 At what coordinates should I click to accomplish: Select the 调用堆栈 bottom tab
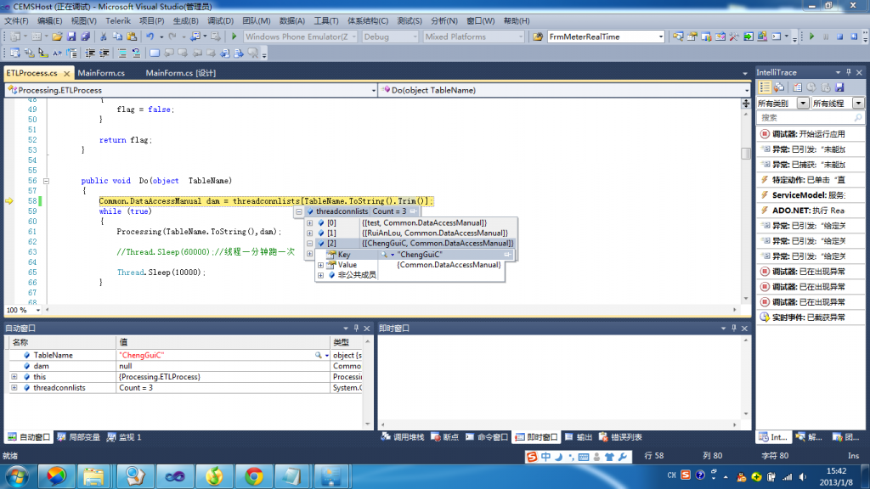[403, 437]
